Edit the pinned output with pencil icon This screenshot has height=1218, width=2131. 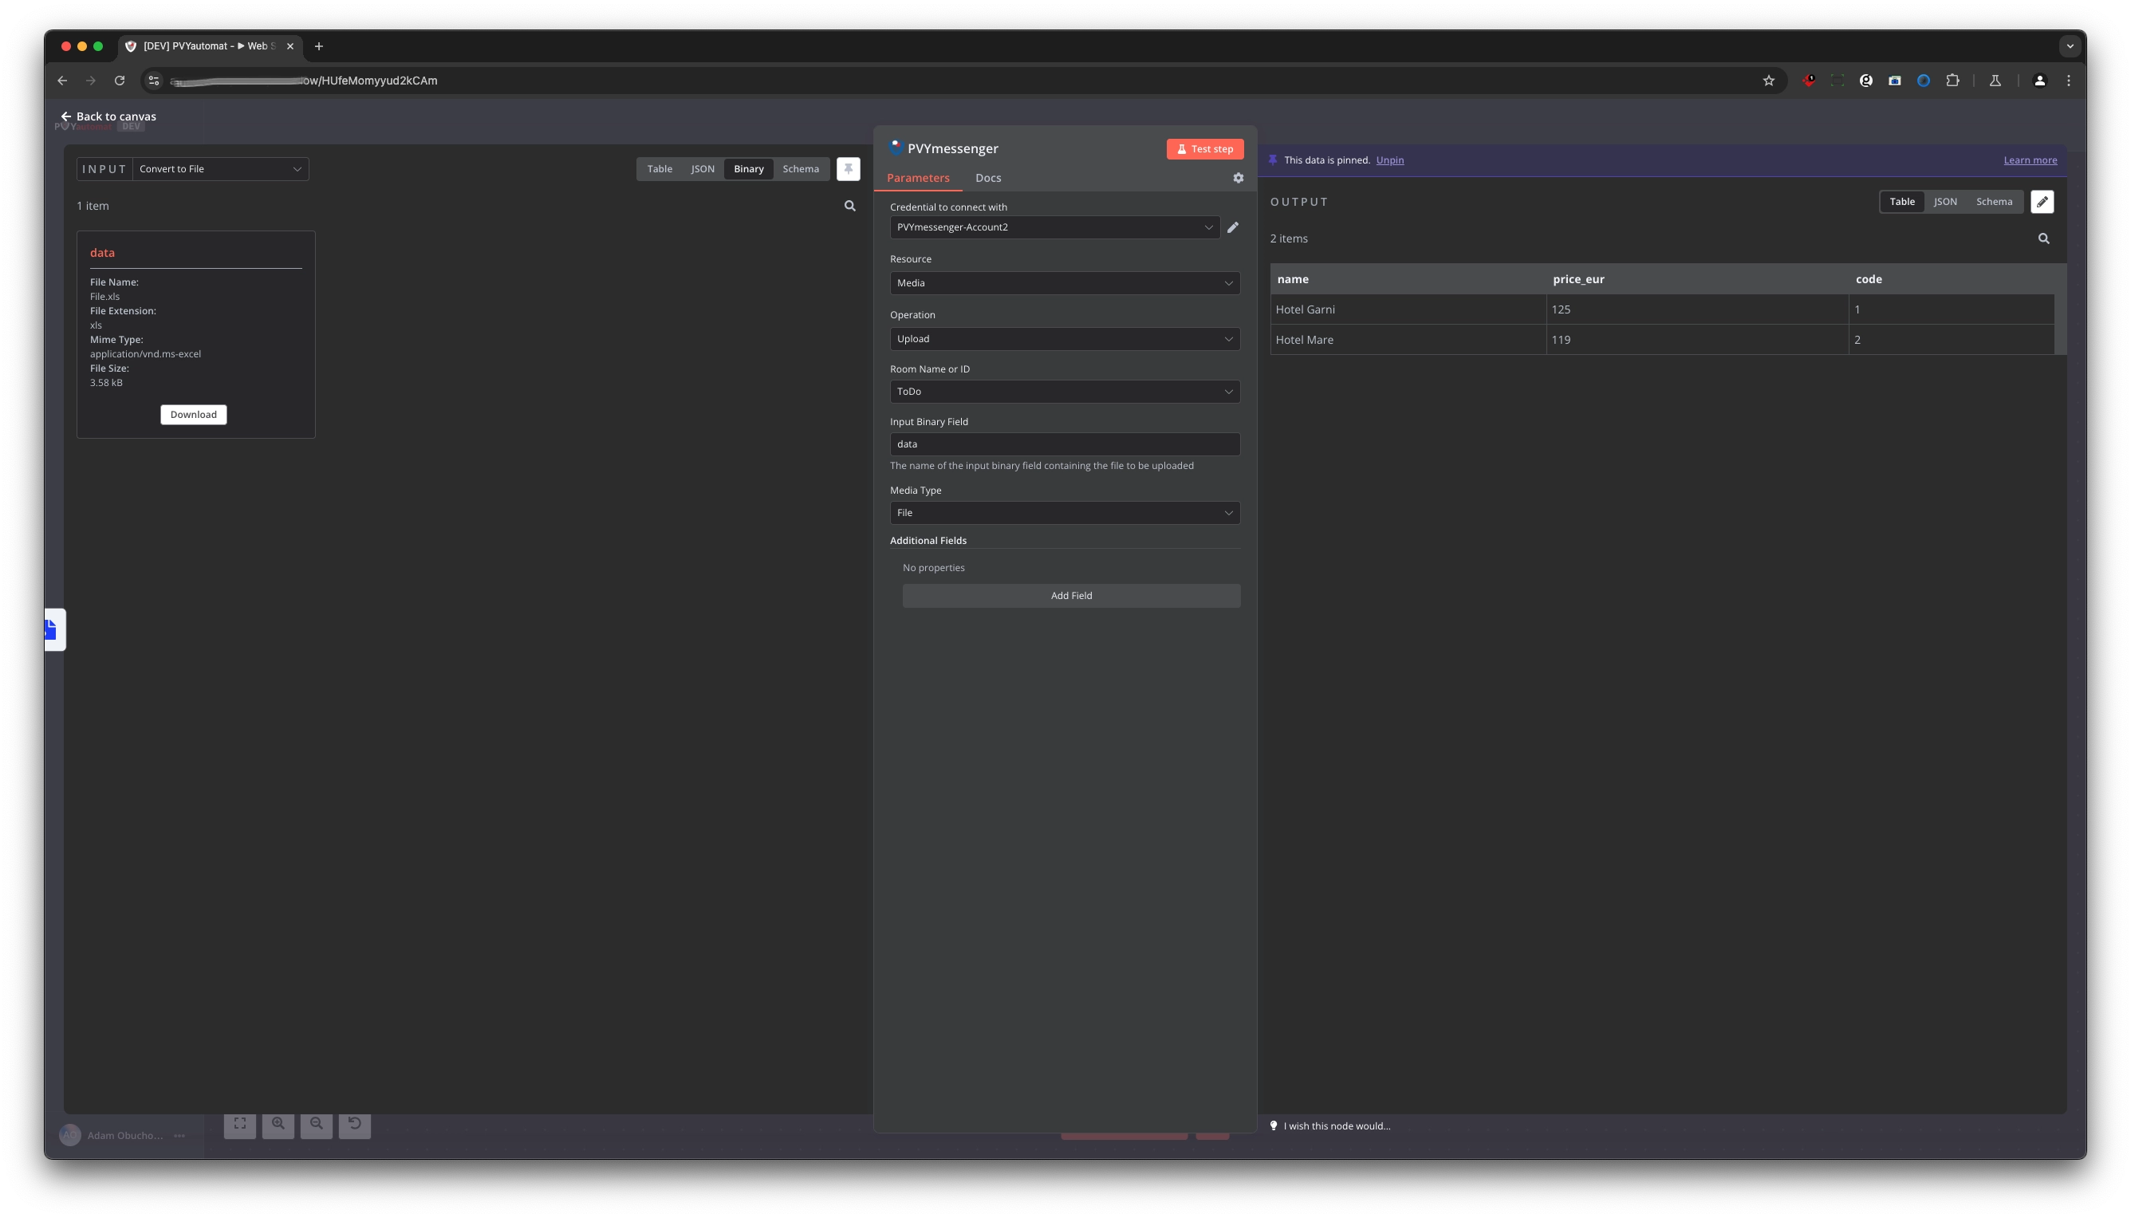[2042, 202]
